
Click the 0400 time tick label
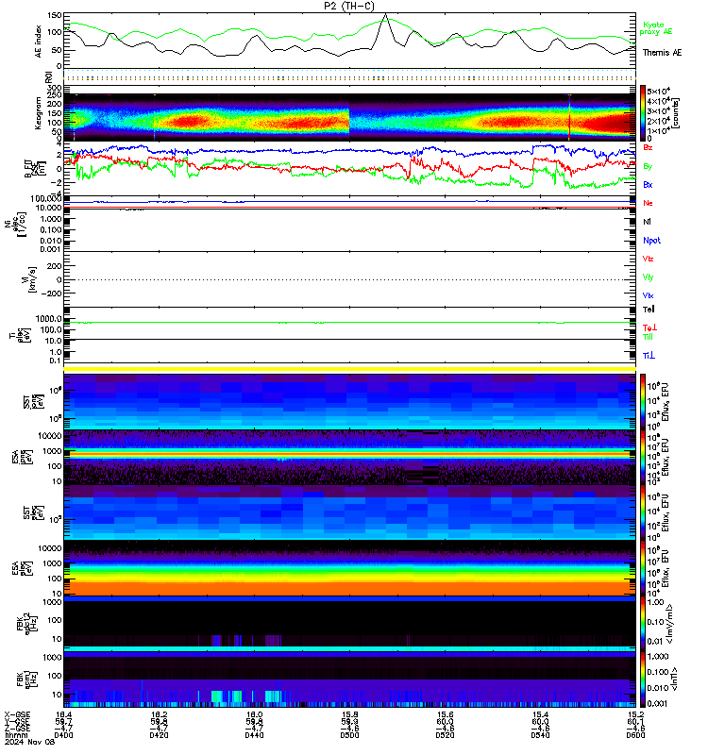coord(63,735)
